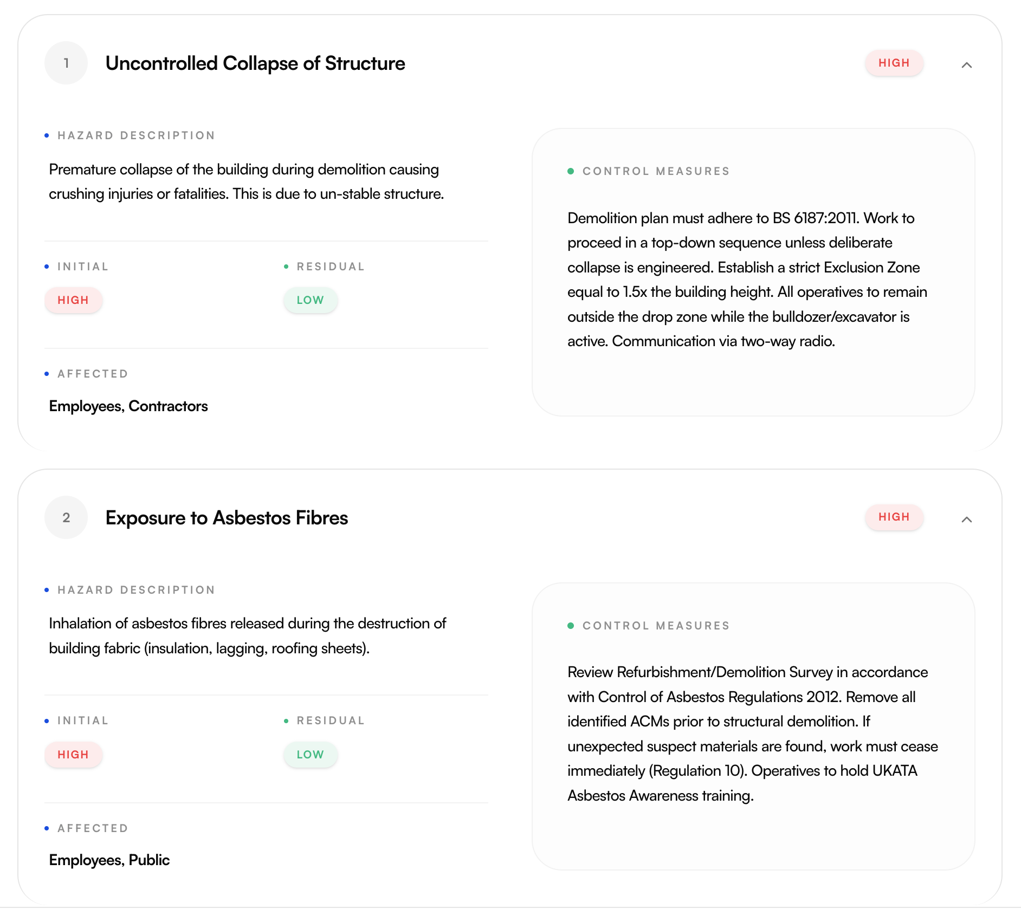This screenshot has height=909, width=1021.
Task: Click the LOW residual badge for asbestos hazard
Action: 310,754
